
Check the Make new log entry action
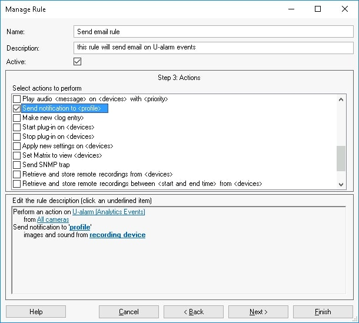pos(17,118)
